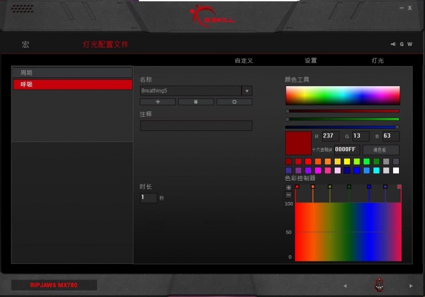Click the 时长 duration field showing 1
The height and width of the screenshot is (297, 425).
click(x=149, y=198)
